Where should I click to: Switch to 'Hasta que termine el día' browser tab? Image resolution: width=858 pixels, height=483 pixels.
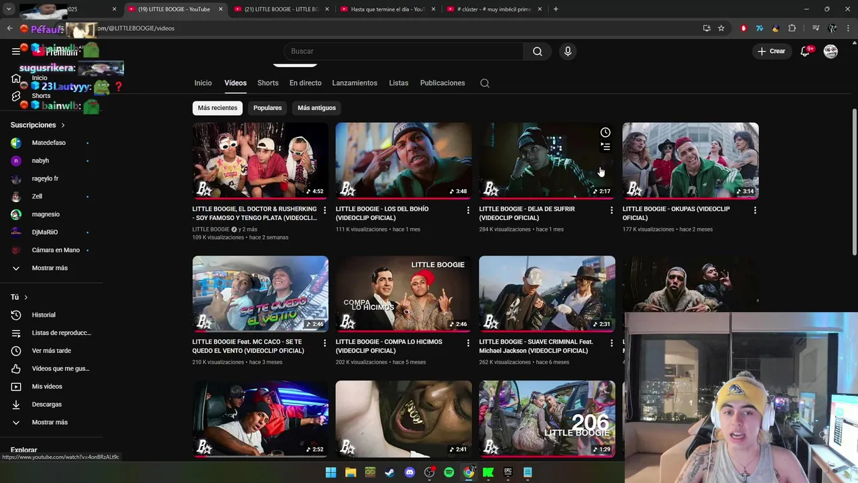coord(387,9)
